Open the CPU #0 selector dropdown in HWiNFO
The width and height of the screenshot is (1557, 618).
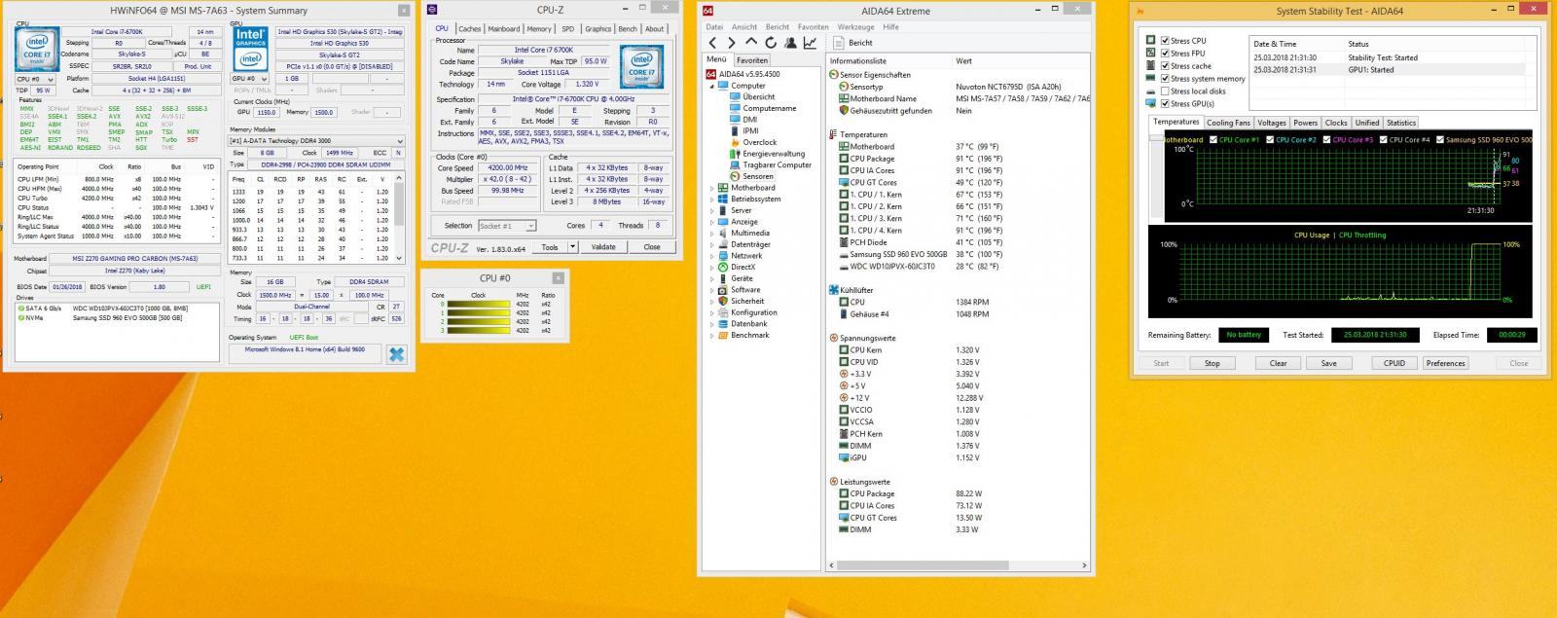(36, 79)
